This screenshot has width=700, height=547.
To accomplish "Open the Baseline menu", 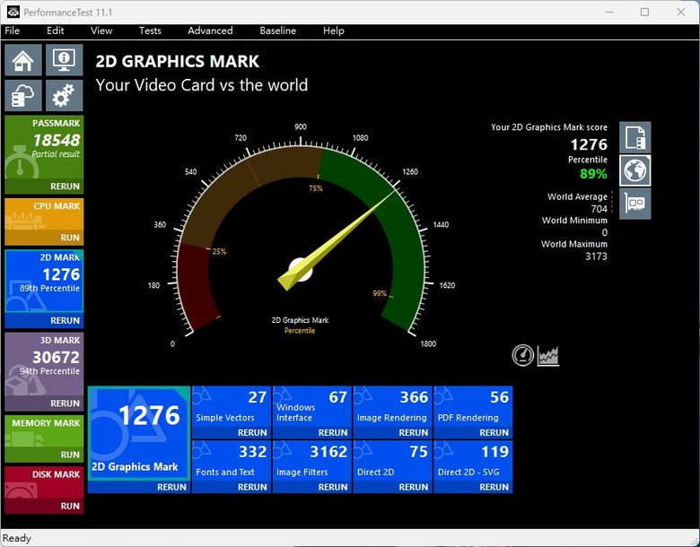I will (277, 30).
